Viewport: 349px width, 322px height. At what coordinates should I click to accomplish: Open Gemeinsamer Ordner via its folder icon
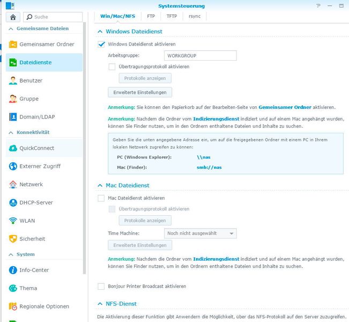[x=13, y=45]
